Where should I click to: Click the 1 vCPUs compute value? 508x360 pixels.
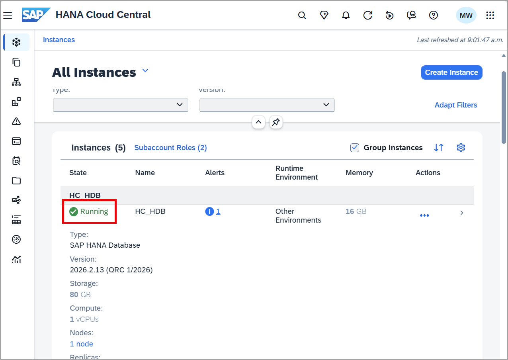tap(84, 319)
